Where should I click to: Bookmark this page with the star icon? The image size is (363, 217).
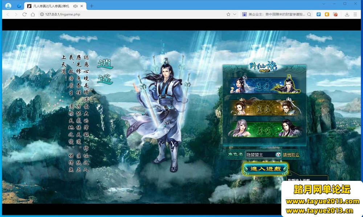pos(228,14)
